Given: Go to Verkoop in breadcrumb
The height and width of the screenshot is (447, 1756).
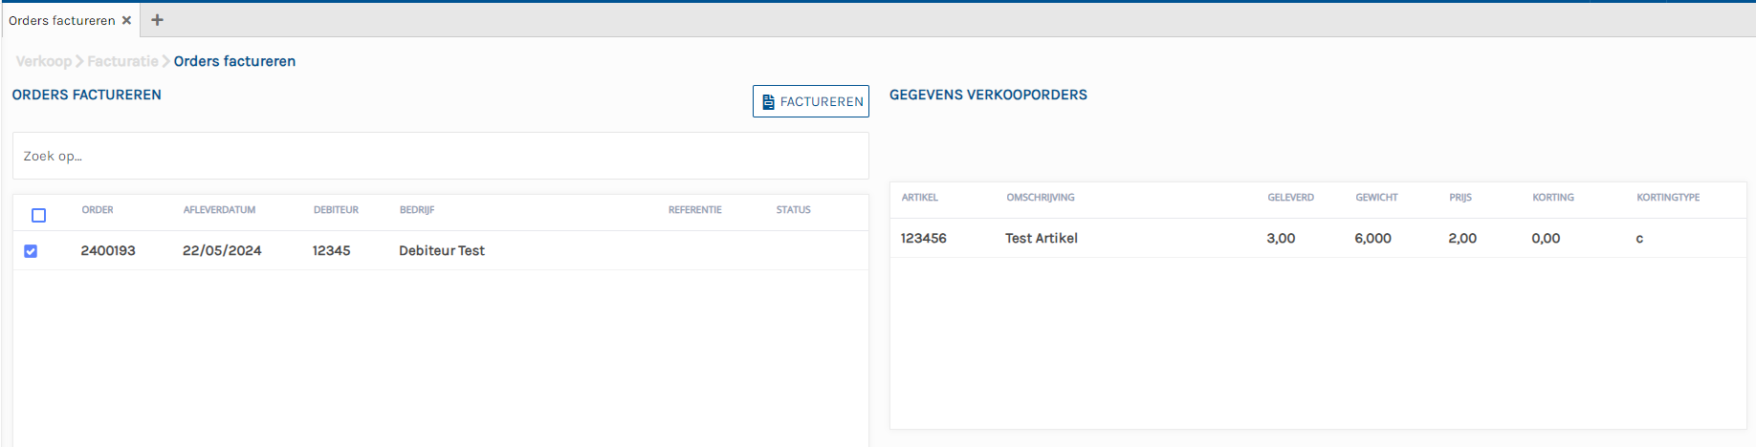Looking at the screenshot, I should click(43, 61).
